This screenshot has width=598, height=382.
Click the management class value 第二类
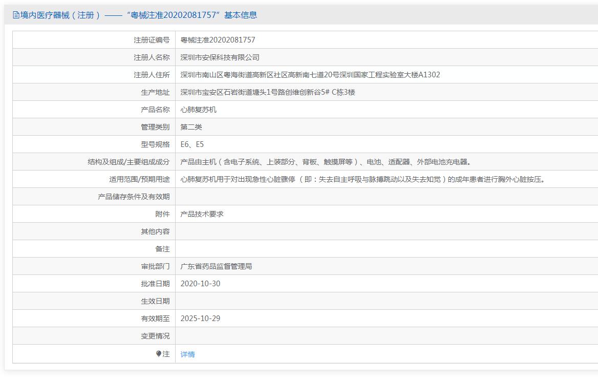(191, 127)
